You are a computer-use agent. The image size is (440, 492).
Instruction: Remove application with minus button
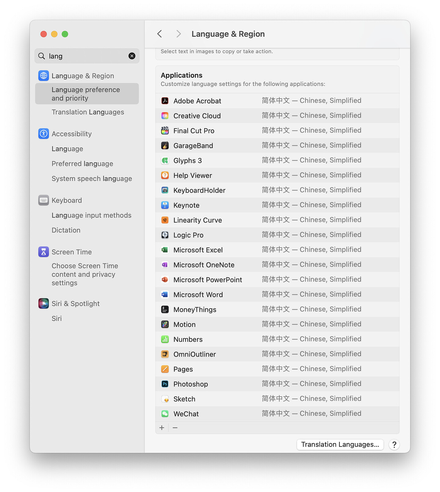(x=175, y=428)
